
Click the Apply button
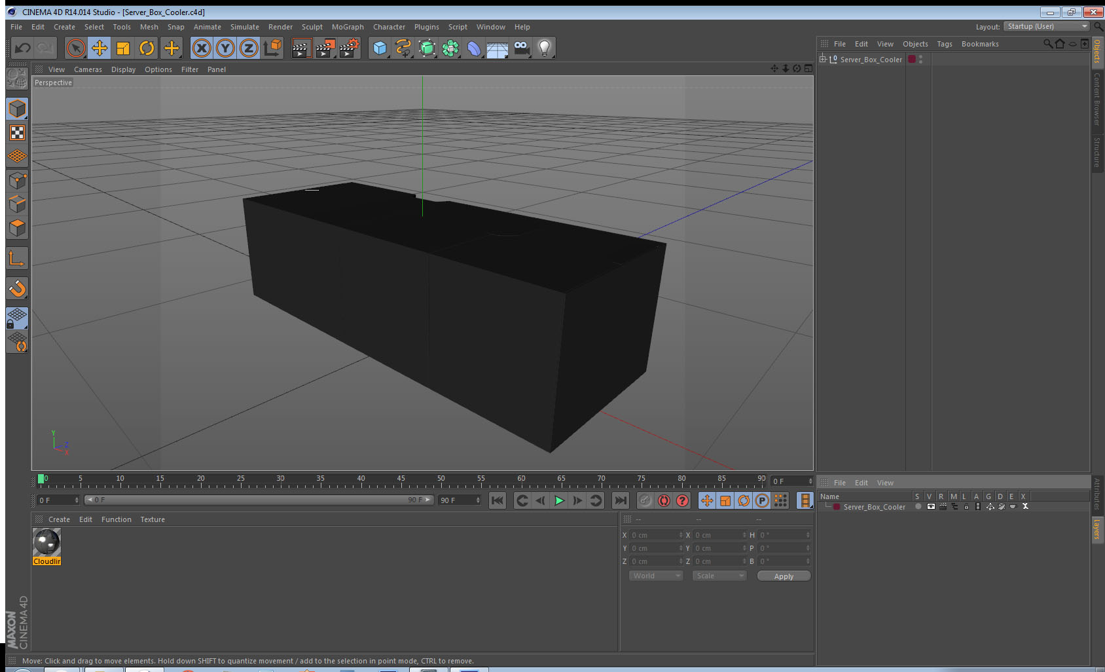784,576
